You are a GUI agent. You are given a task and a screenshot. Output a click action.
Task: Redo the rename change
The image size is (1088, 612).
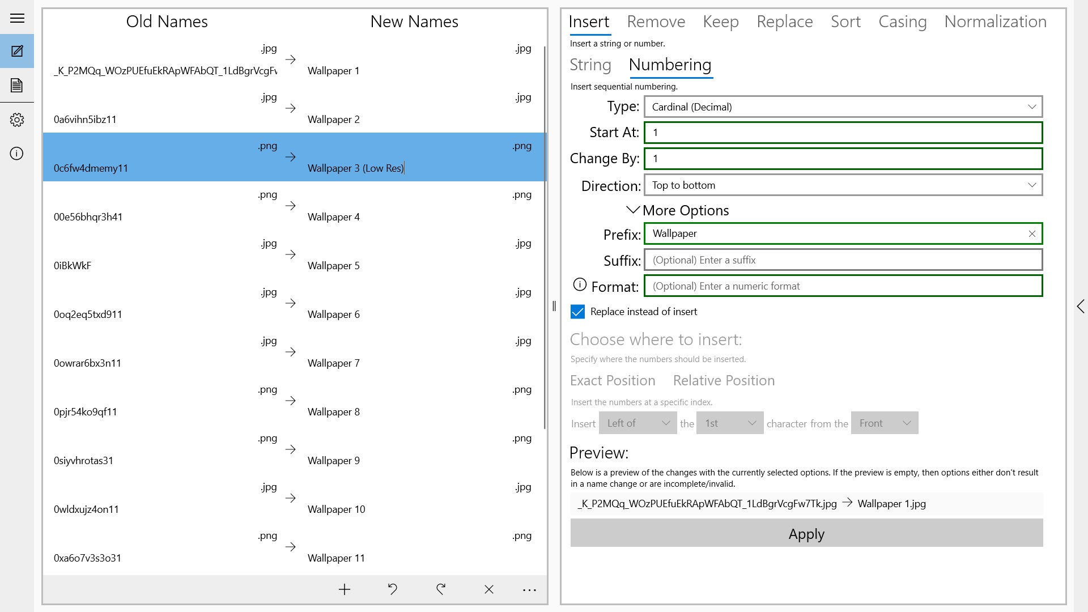pos(441,590)
